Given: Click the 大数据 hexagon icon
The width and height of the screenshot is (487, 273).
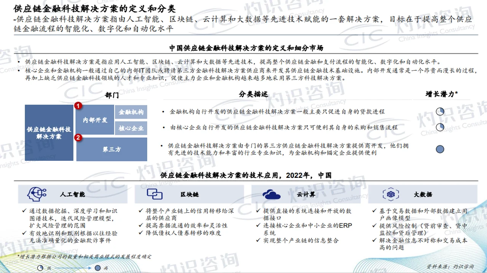Looking at the screenshot, I should click(390, 193).
